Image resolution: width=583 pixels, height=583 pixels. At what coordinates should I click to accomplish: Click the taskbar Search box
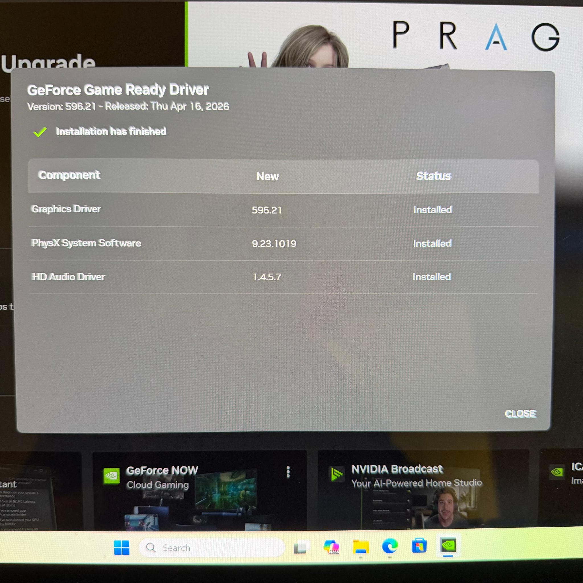[212, 547]
